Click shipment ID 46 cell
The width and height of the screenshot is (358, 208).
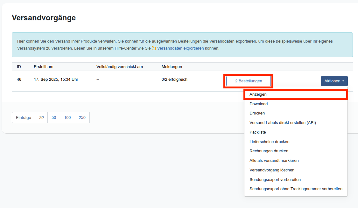pos(19,80)
